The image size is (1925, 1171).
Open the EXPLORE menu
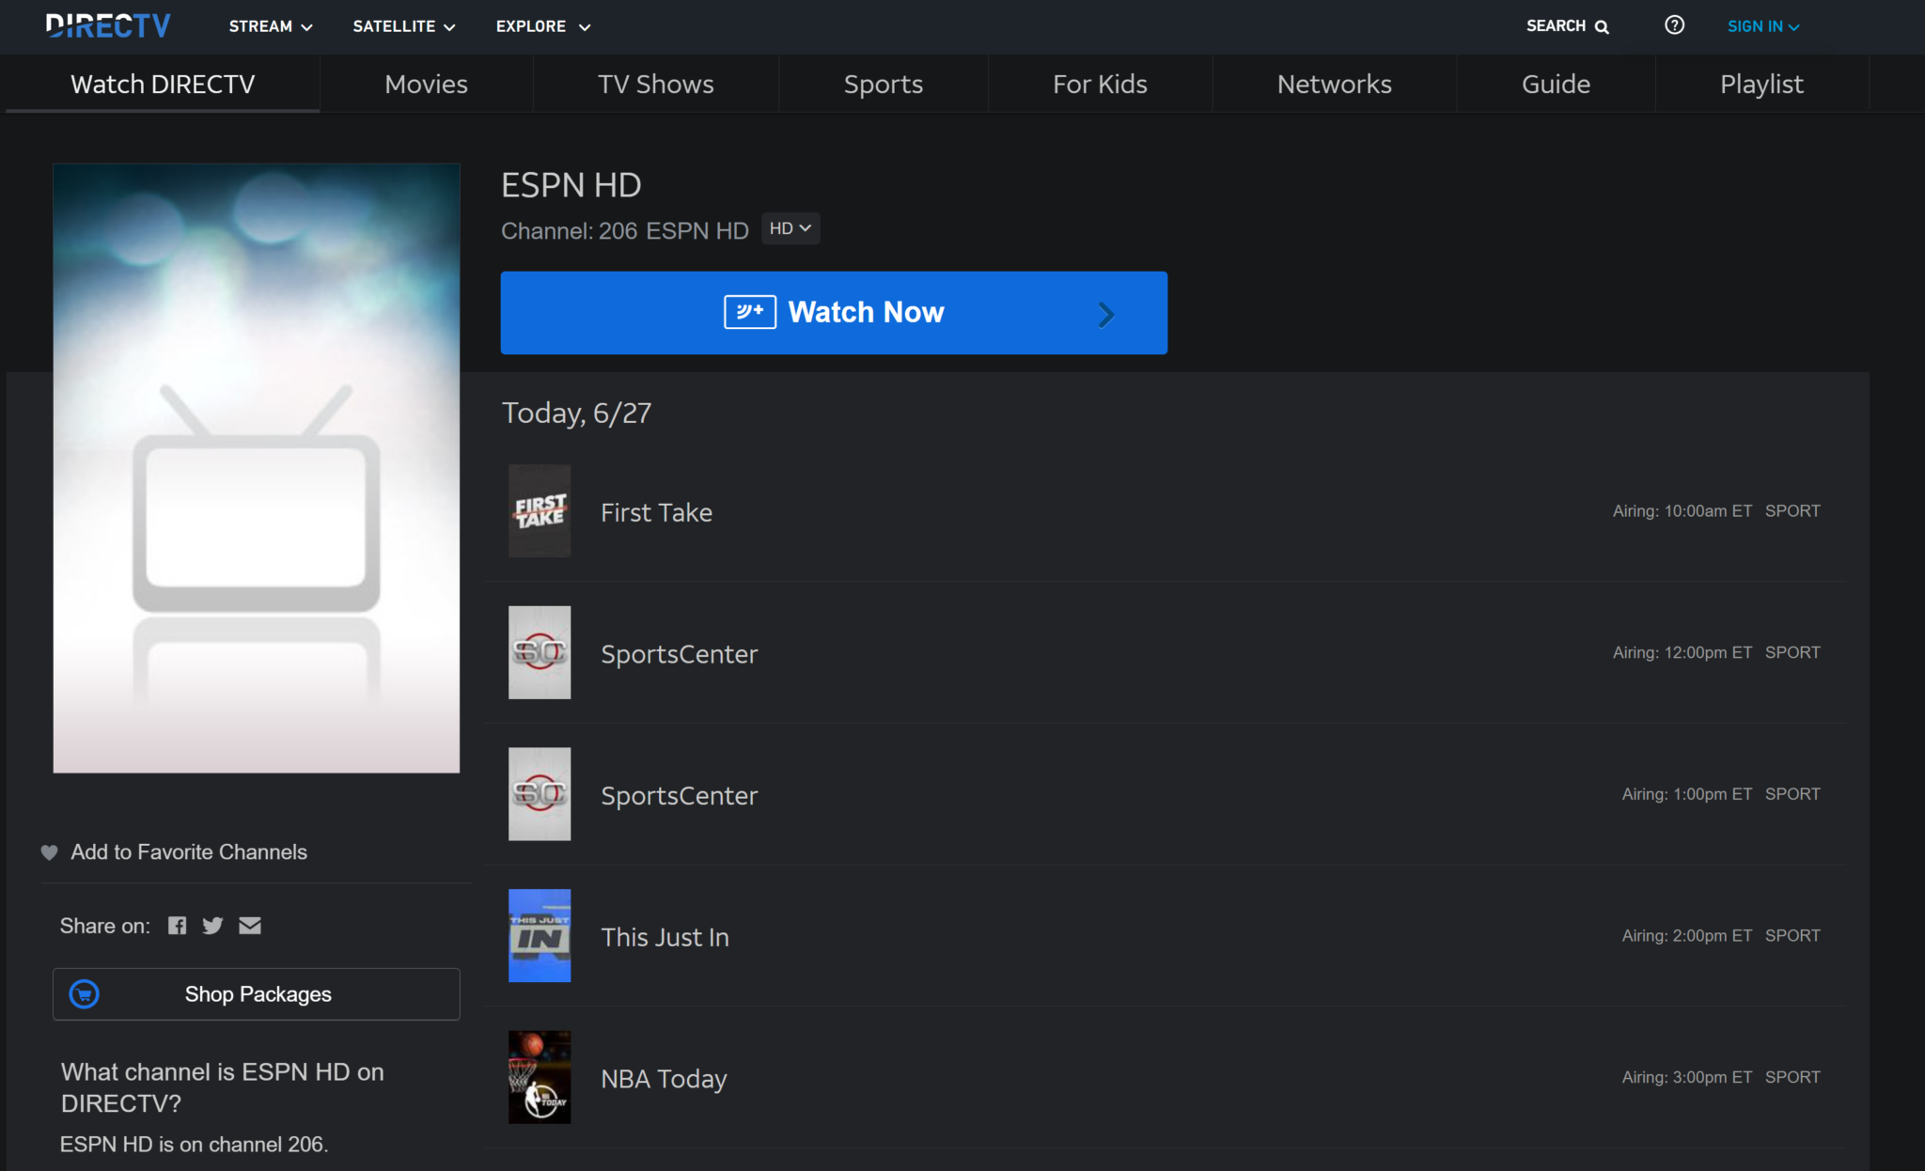(541, 26)
